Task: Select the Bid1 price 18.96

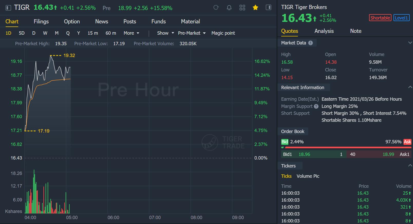Action: tap(304, 154)
